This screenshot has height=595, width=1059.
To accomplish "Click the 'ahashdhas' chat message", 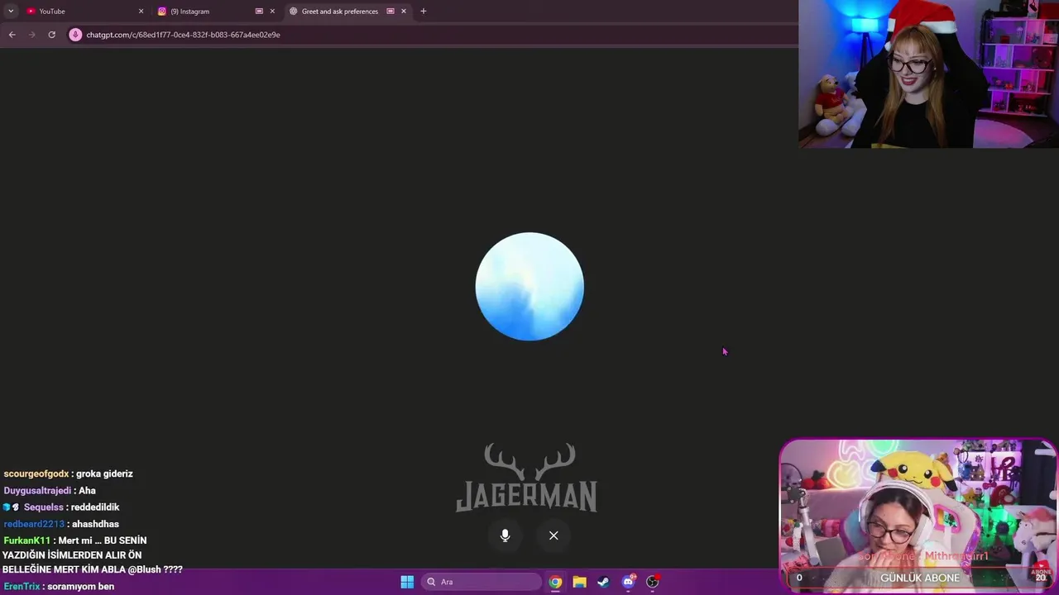I will click(95, 524).
